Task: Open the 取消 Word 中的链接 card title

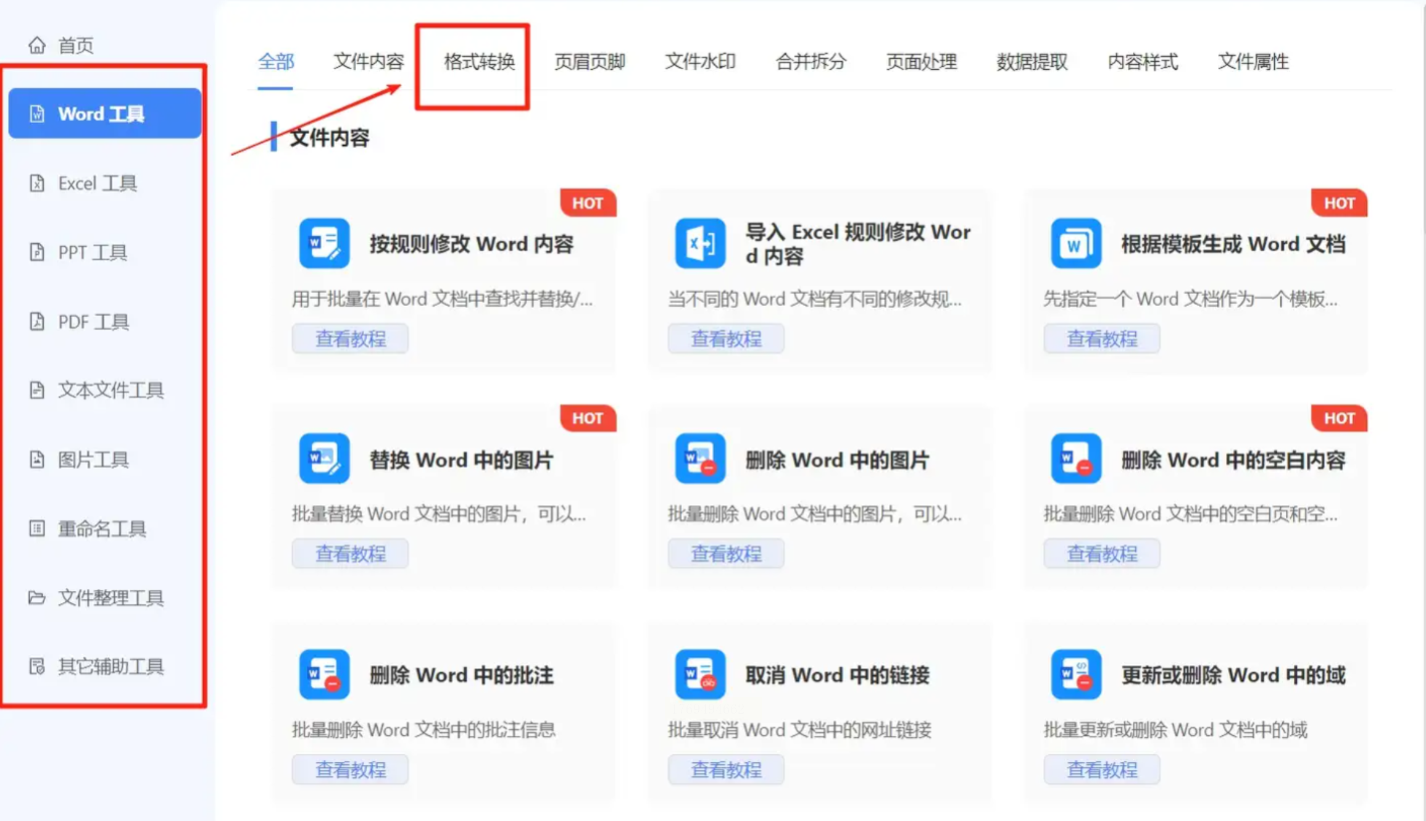Action: (x=837, y=675)
